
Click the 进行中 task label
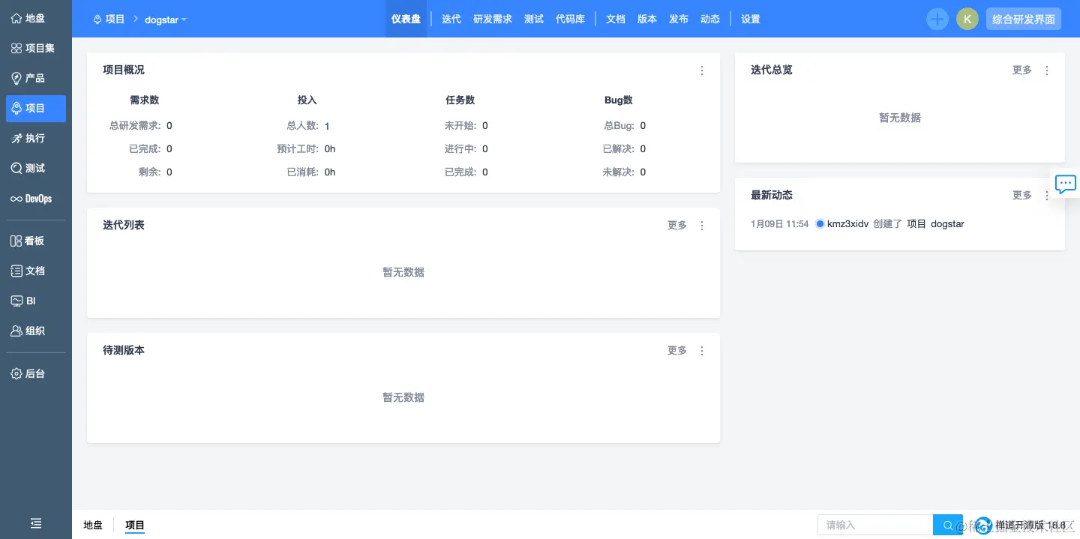(x=460, y=149)
